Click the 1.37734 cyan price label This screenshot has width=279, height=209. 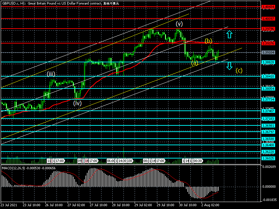[268, 99]
